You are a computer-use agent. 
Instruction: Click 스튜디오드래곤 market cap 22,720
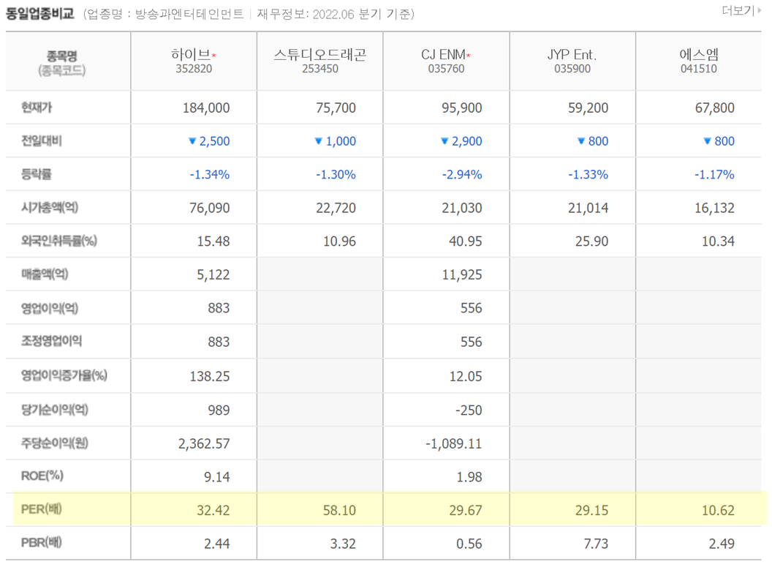tap(336, 208)
